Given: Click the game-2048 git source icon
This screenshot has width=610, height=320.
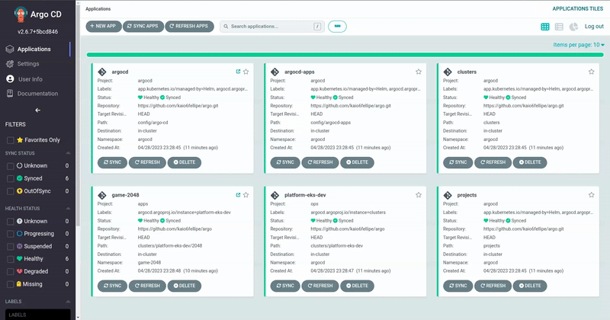Looking at the screenshot, I should pos(102,195).
